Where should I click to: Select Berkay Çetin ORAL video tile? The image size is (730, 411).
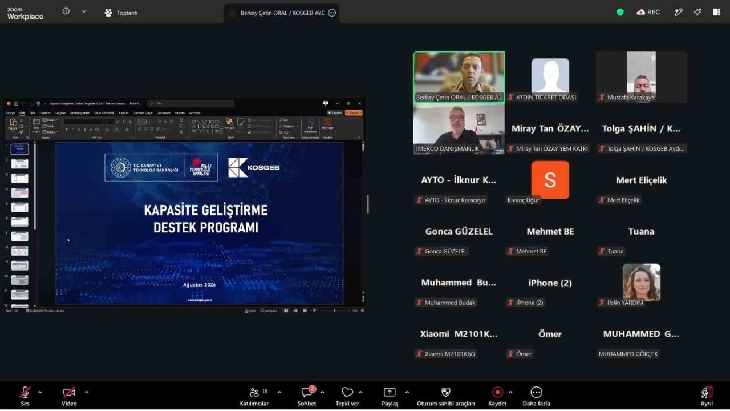click(x=459, y=77)
